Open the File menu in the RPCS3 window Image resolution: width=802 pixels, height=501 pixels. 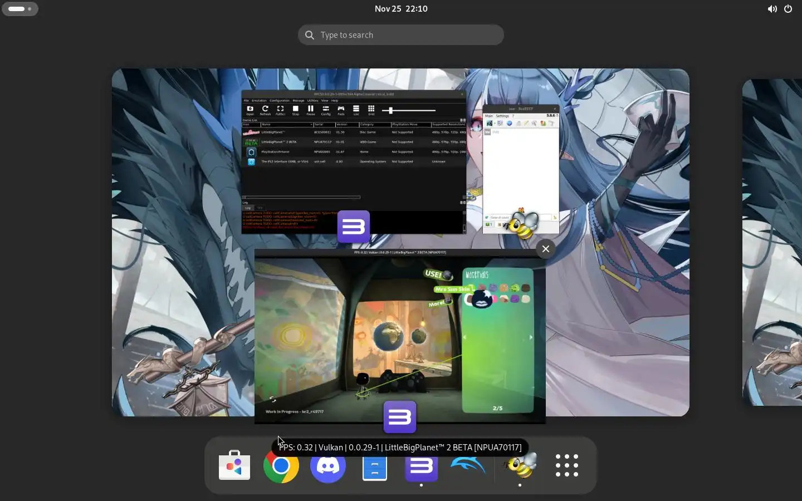tap(246, 101)
